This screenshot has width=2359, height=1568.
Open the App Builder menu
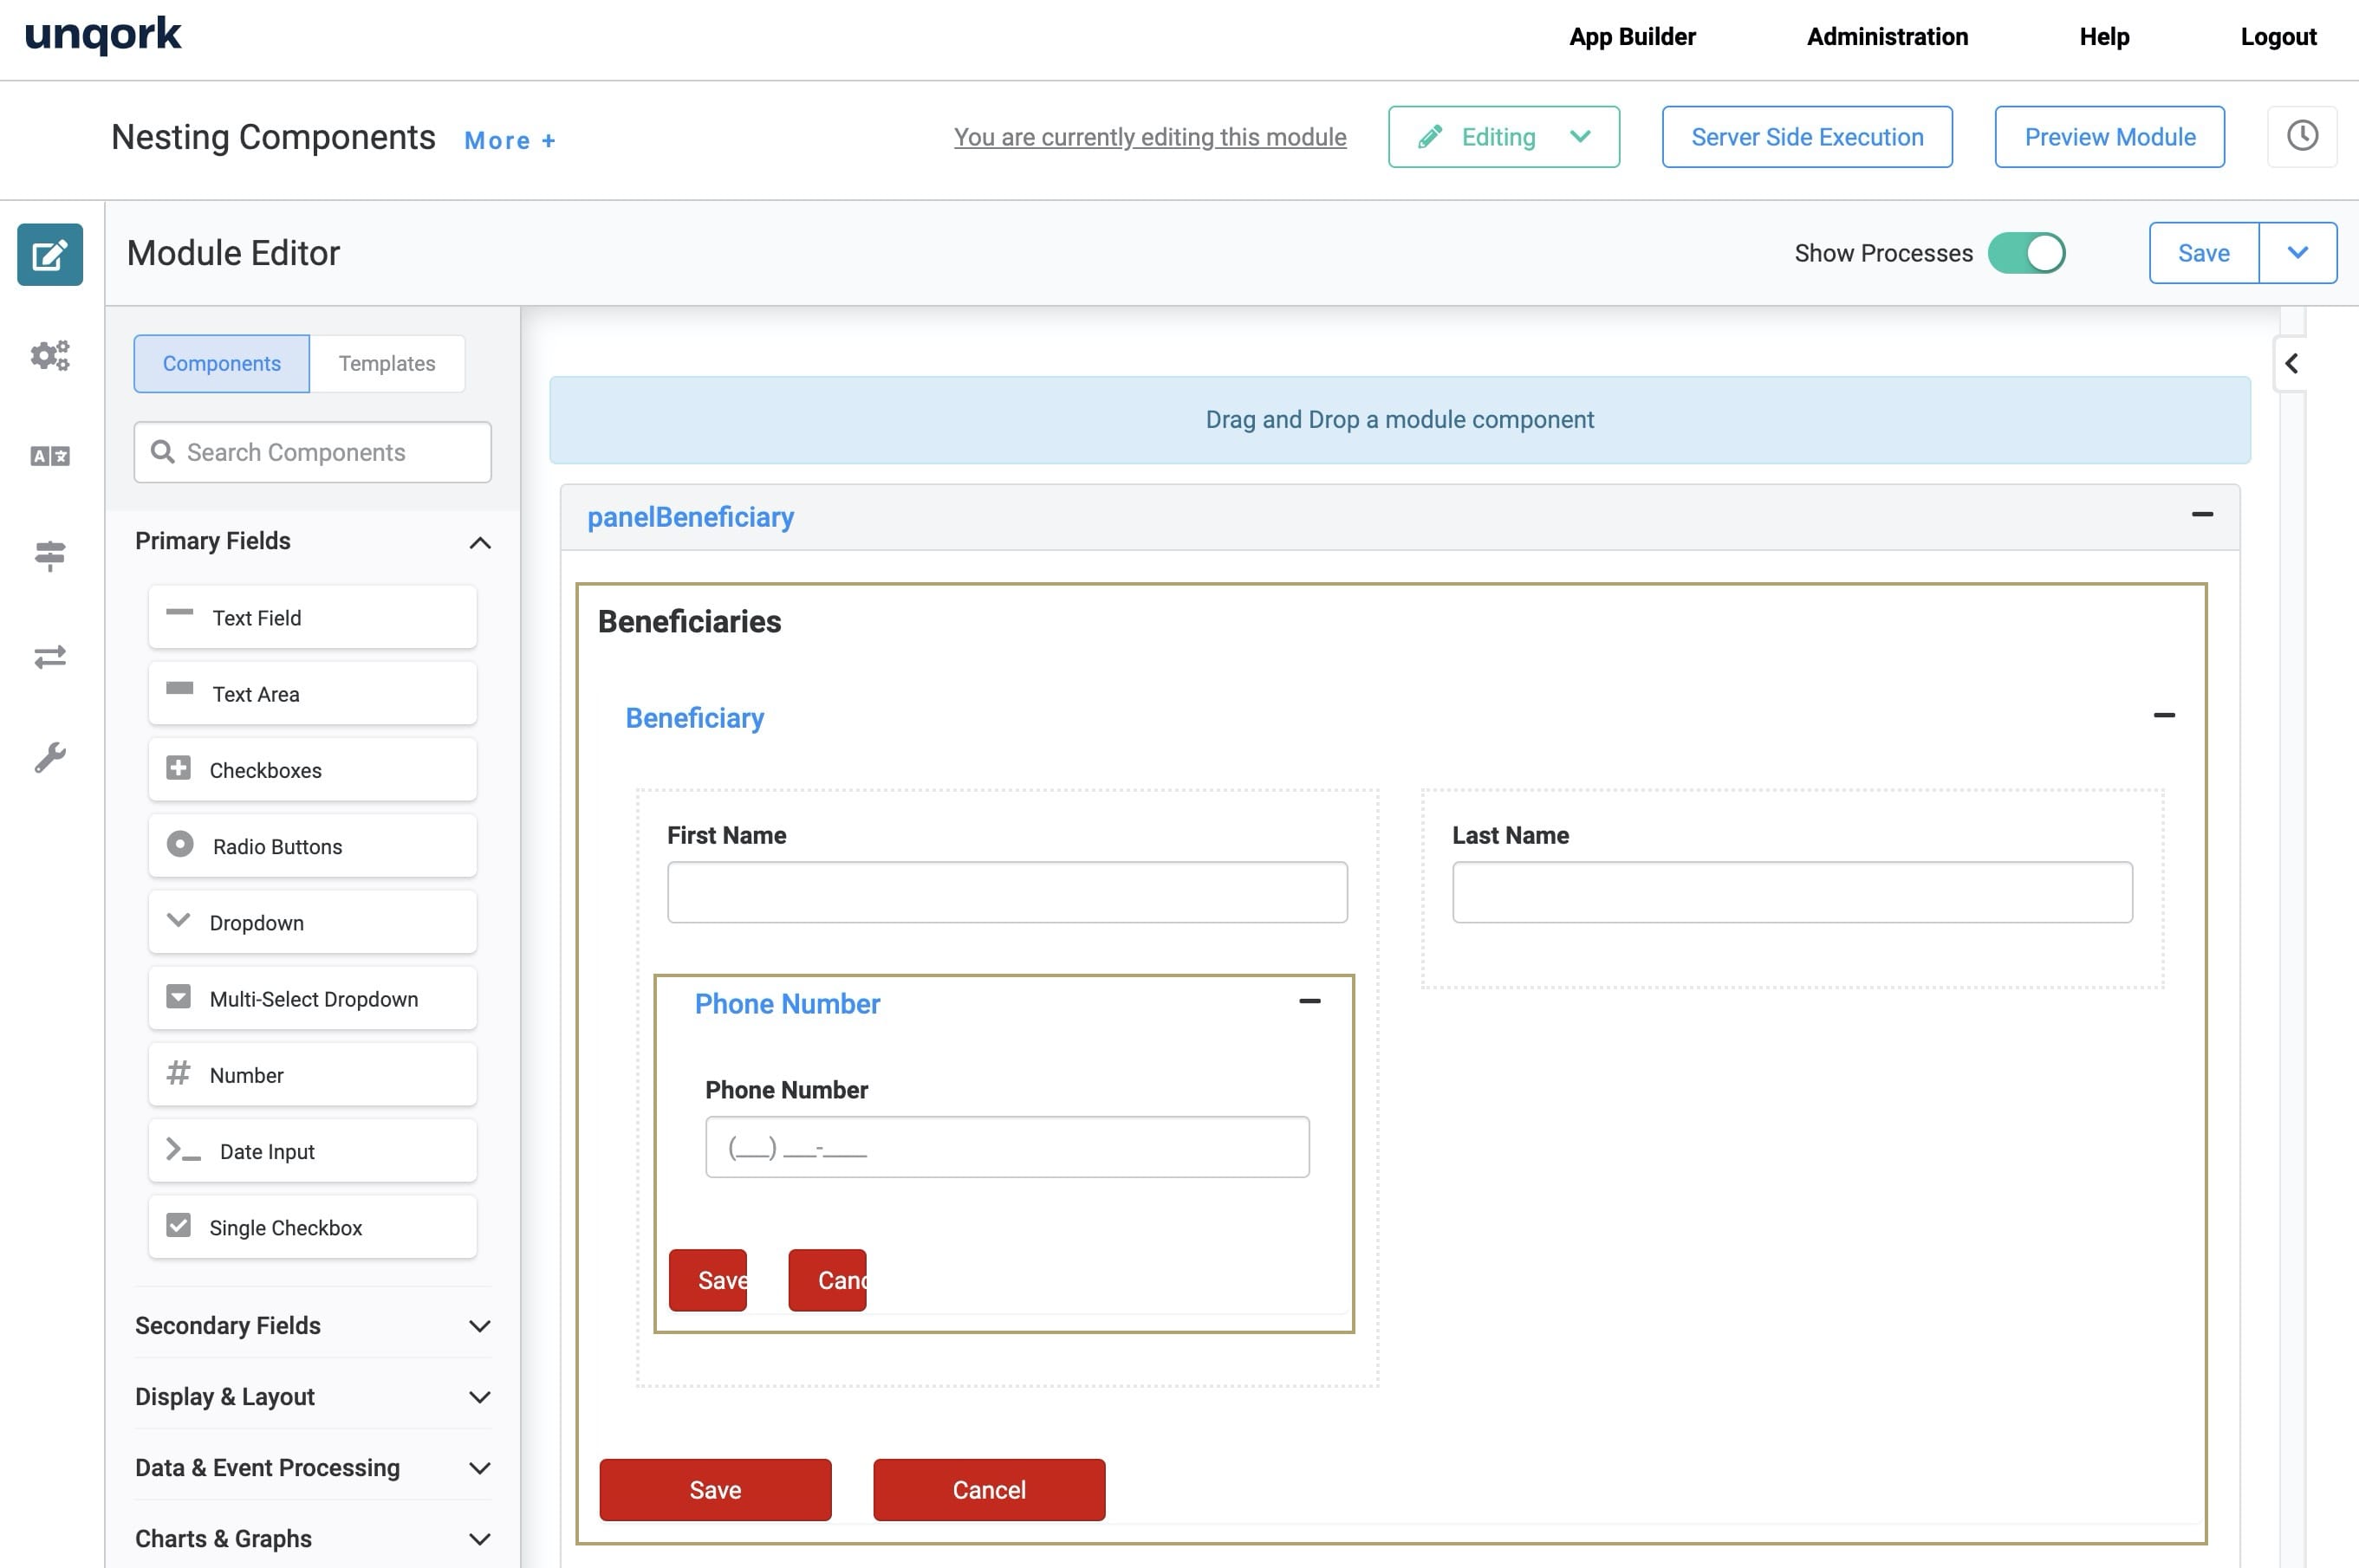[1632, 37]
